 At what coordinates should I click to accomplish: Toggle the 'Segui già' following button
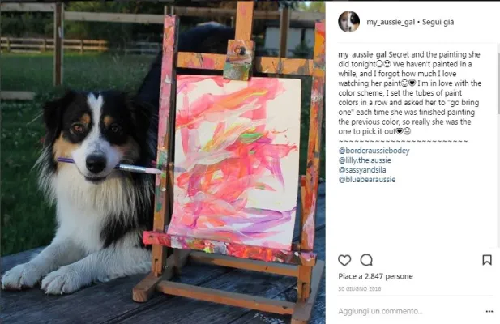click(x=438, y=22)
